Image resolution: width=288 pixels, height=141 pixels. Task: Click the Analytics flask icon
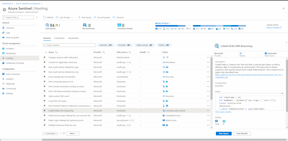pyautogui.click(x=3, y=79)
